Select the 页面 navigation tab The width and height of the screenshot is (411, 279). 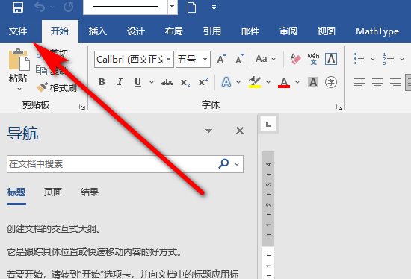(53, 192)
